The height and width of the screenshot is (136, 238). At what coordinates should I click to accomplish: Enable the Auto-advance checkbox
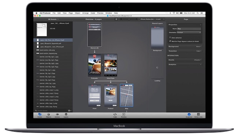(170, 38)
